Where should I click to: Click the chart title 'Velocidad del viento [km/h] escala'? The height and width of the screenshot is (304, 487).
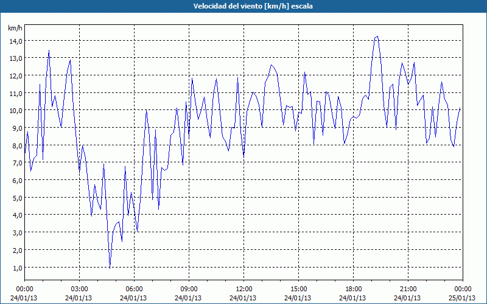click(253, 6)
